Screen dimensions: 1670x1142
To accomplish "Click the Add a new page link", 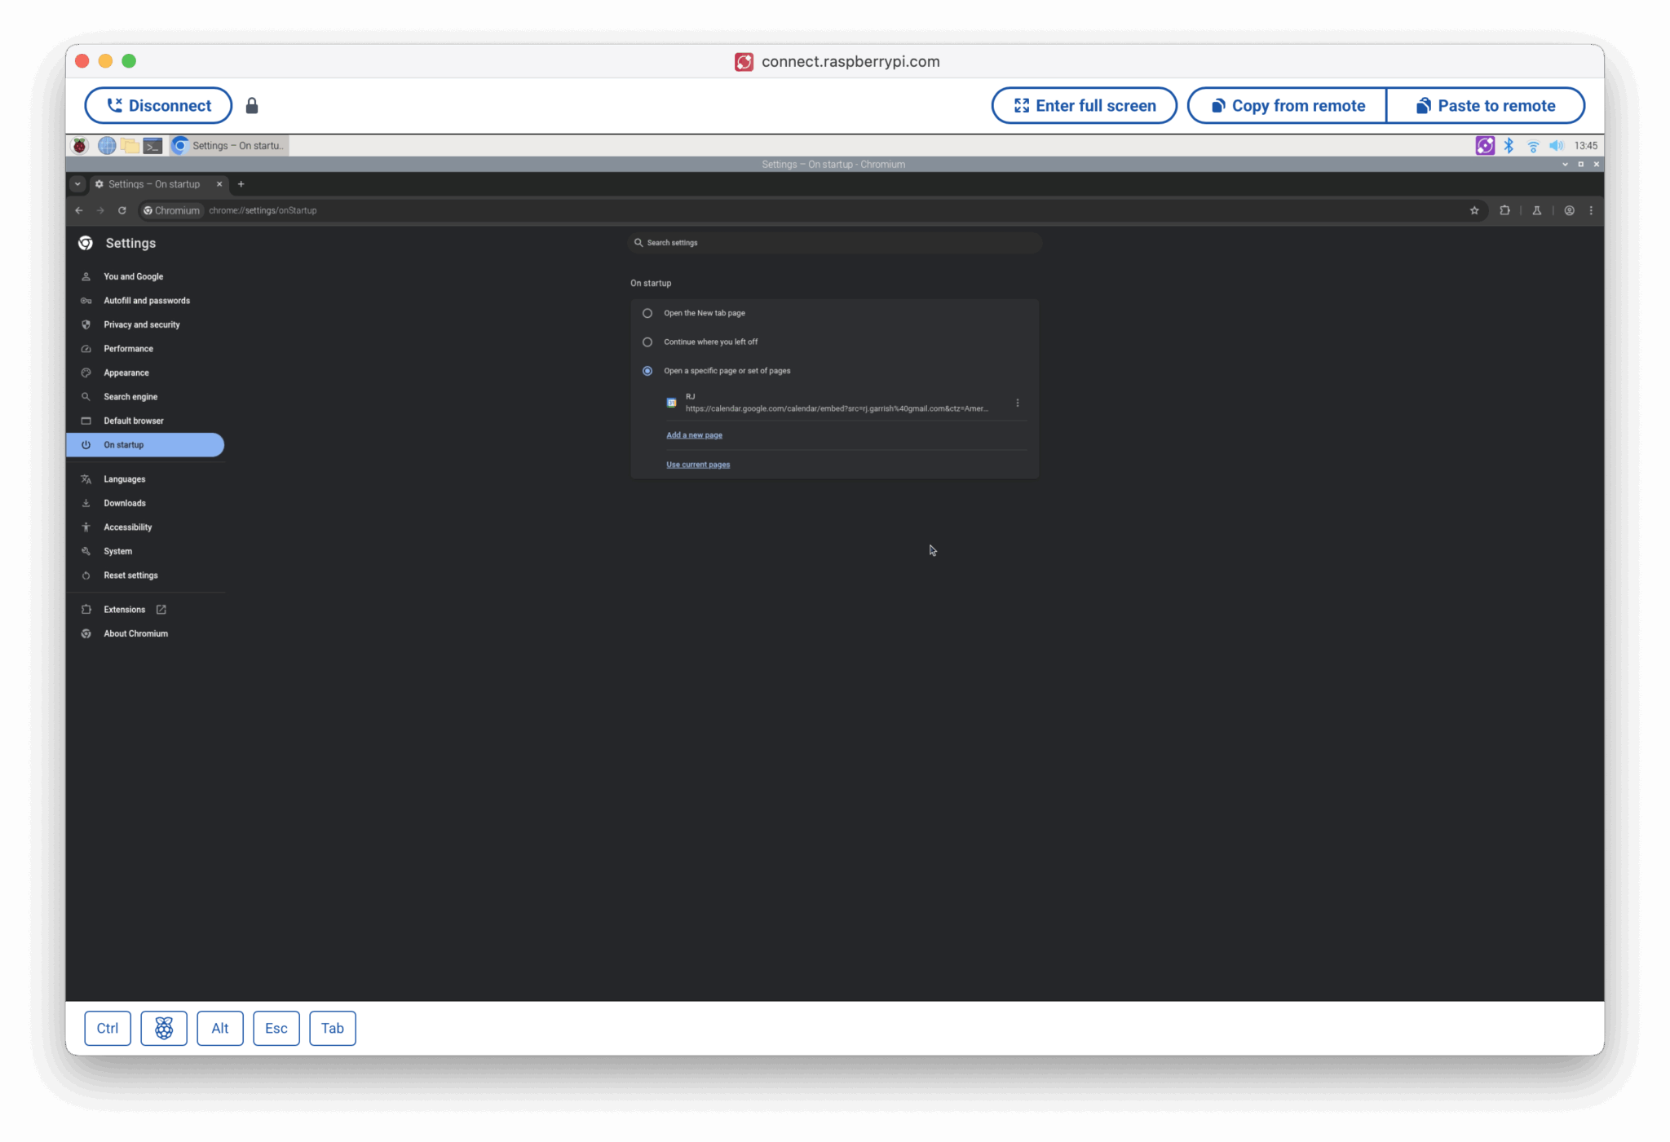I will (x=694, y=434).
